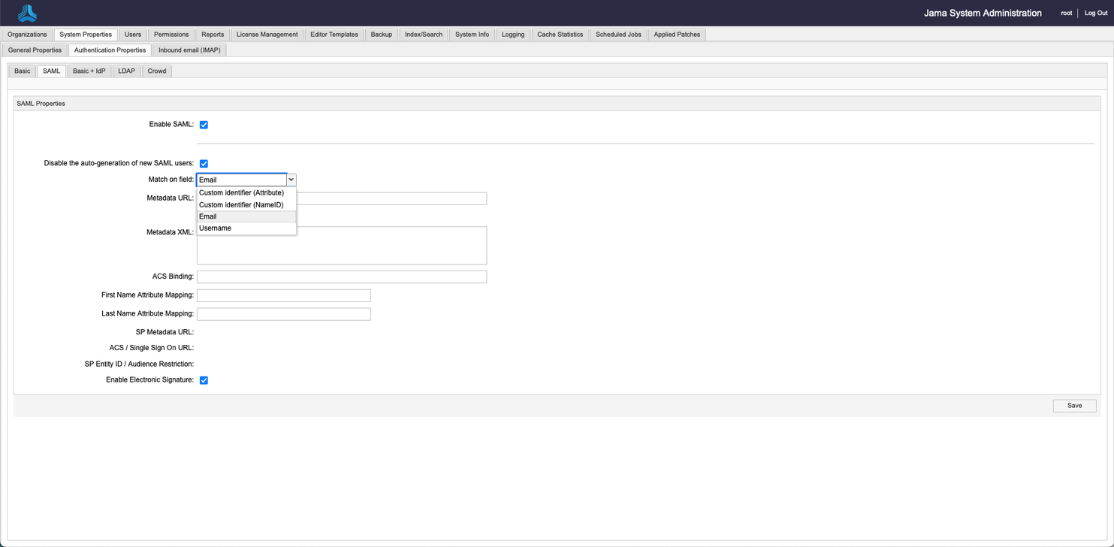This screenshot has height=547, width=1114.
Task: Open the Backup tab
Action: 382,35
